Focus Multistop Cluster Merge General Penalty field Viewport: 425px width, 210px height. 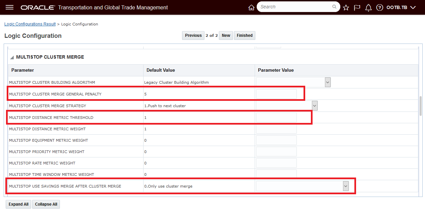point(276,94)
